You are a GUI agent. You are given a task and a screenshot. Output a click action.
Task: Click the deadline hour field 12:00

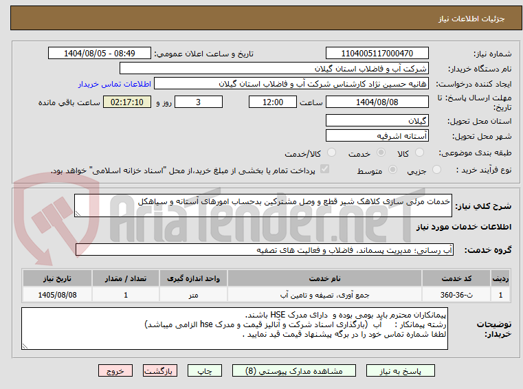[x=273, y=102]
